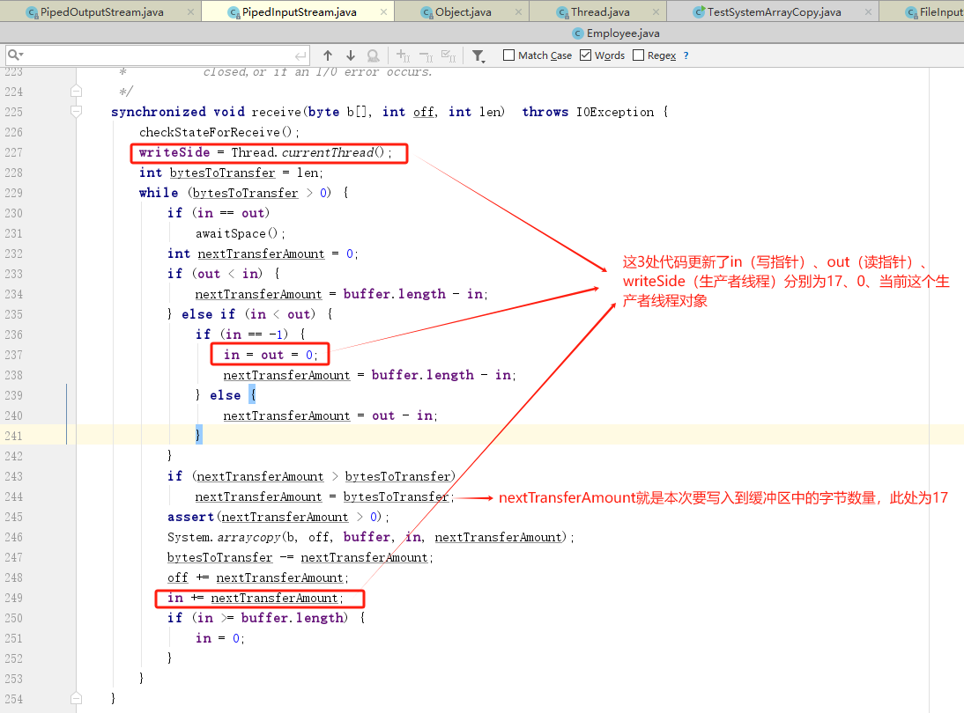Click the new line icon in search field
The image size is (964, 713).
(x=300, y=55)
